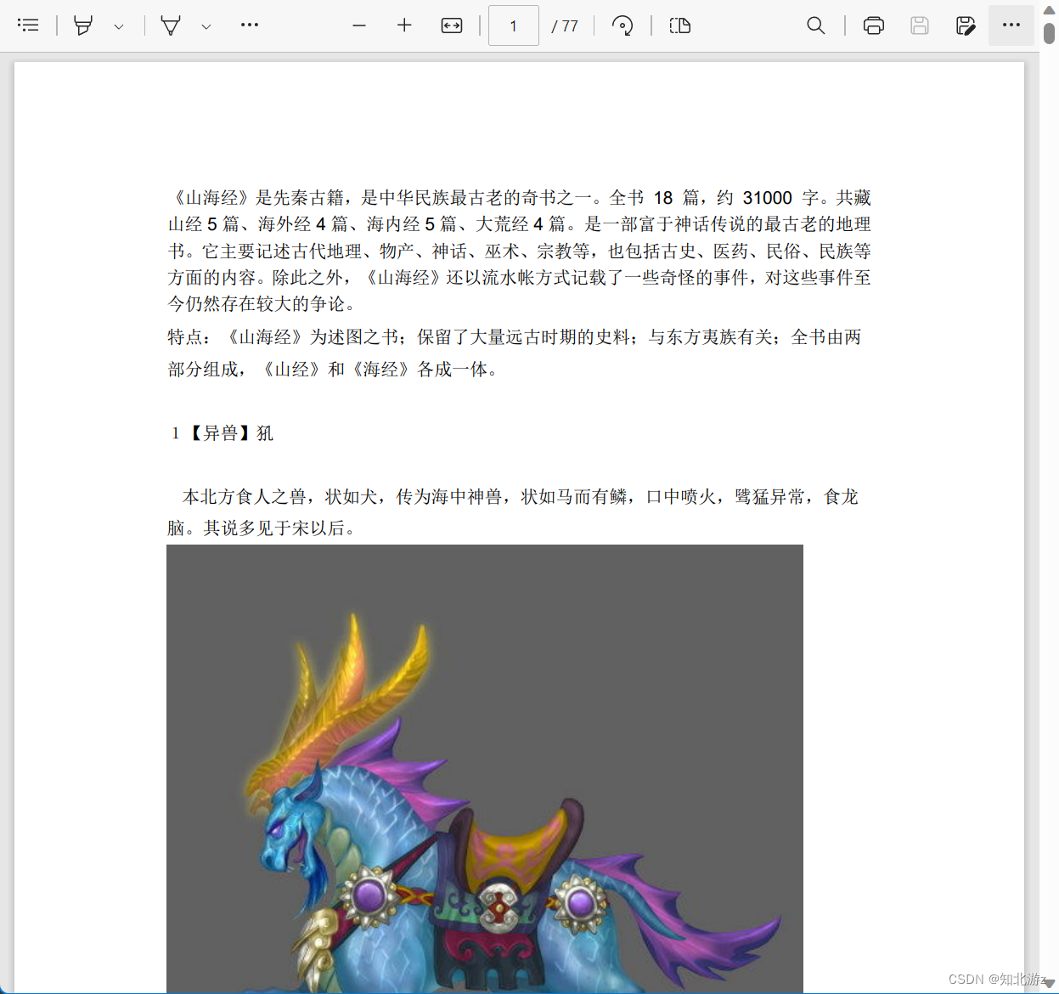The image size is (1059, 994).
Task: Switch to two-page view layout
Action: (679, 25)
